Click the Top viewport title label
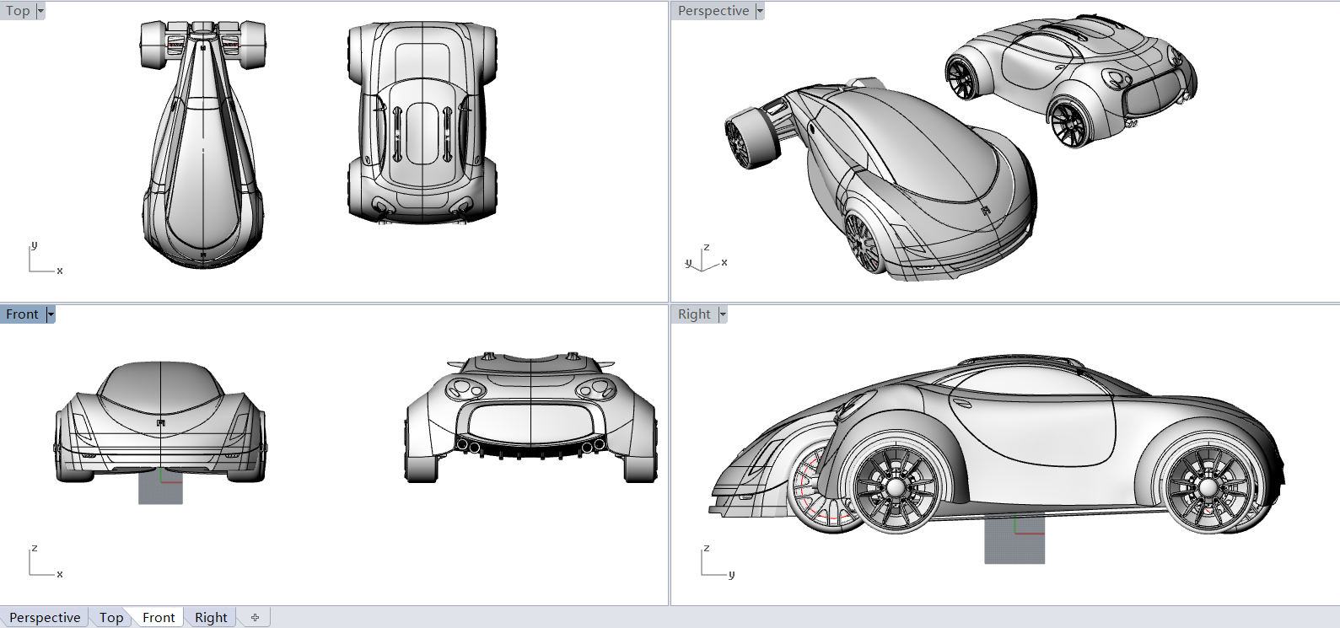Viewport: 1340px width, 628px height. 18,11
